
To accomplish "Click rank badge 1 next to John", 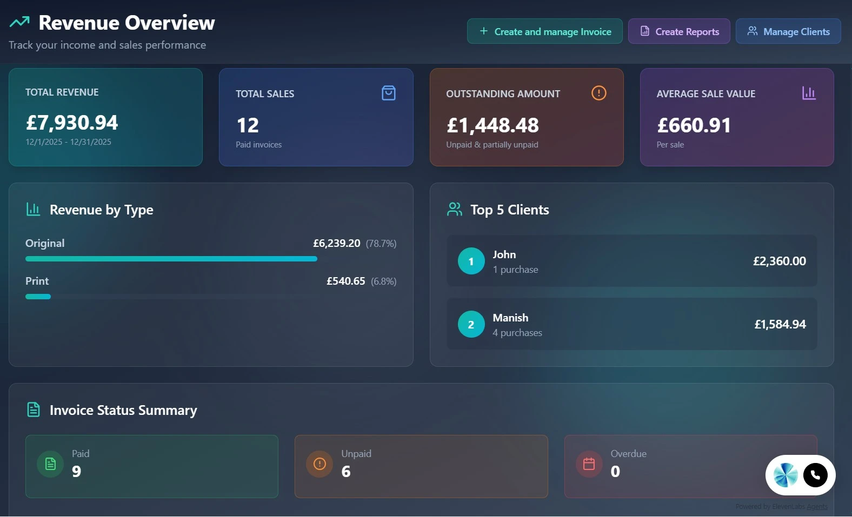I will tap(471, 261).
